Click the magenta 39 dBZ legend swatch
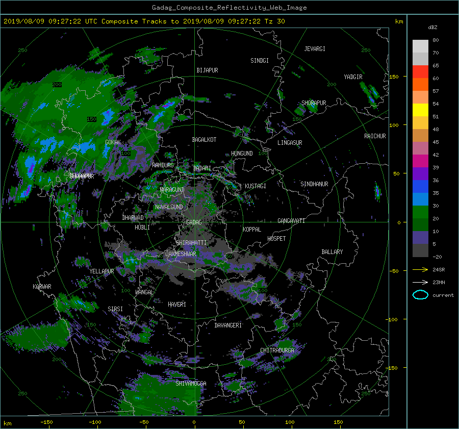The height and width of the screenshot is (429, 459). point(420,161)
